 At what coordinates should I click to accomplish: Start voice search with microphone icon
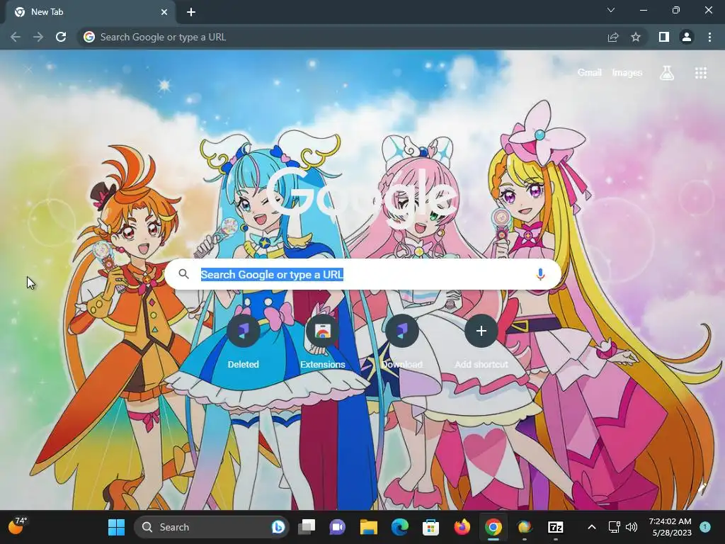540,274
